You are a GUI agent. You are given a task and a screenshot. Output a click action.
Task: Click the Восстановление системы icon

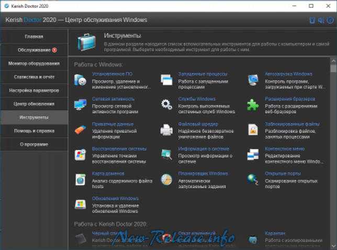click(80, 155)
